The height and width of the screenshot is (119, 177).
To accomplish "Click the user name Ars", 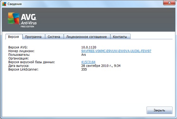I will tap(83, 55).
